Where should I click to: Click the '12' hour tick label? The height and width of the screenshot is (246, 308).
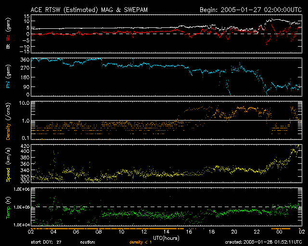(x=144, y=232)
